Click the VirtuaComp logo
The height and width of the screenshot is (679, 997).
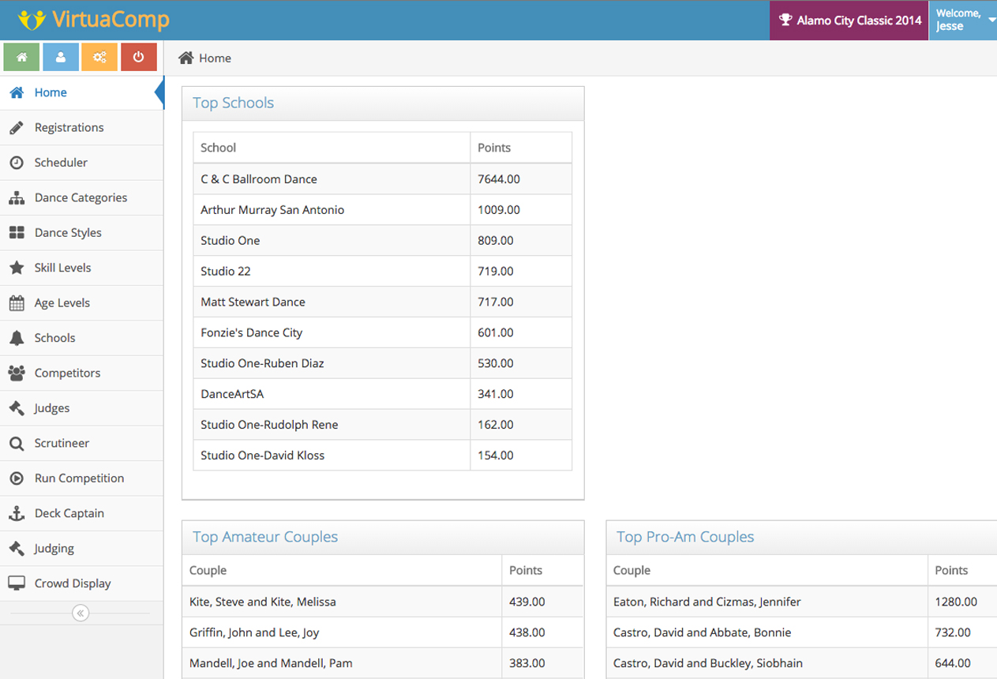[x=93, y=20]
